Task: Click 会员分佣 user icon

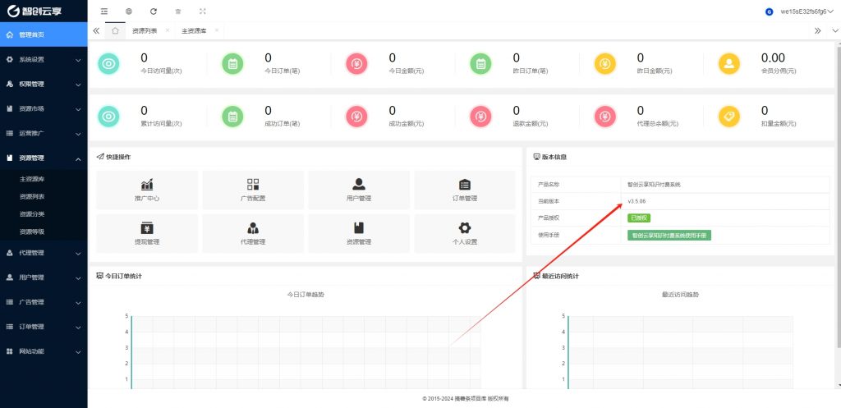Action: pyautogui.click(x=729, y=64)
